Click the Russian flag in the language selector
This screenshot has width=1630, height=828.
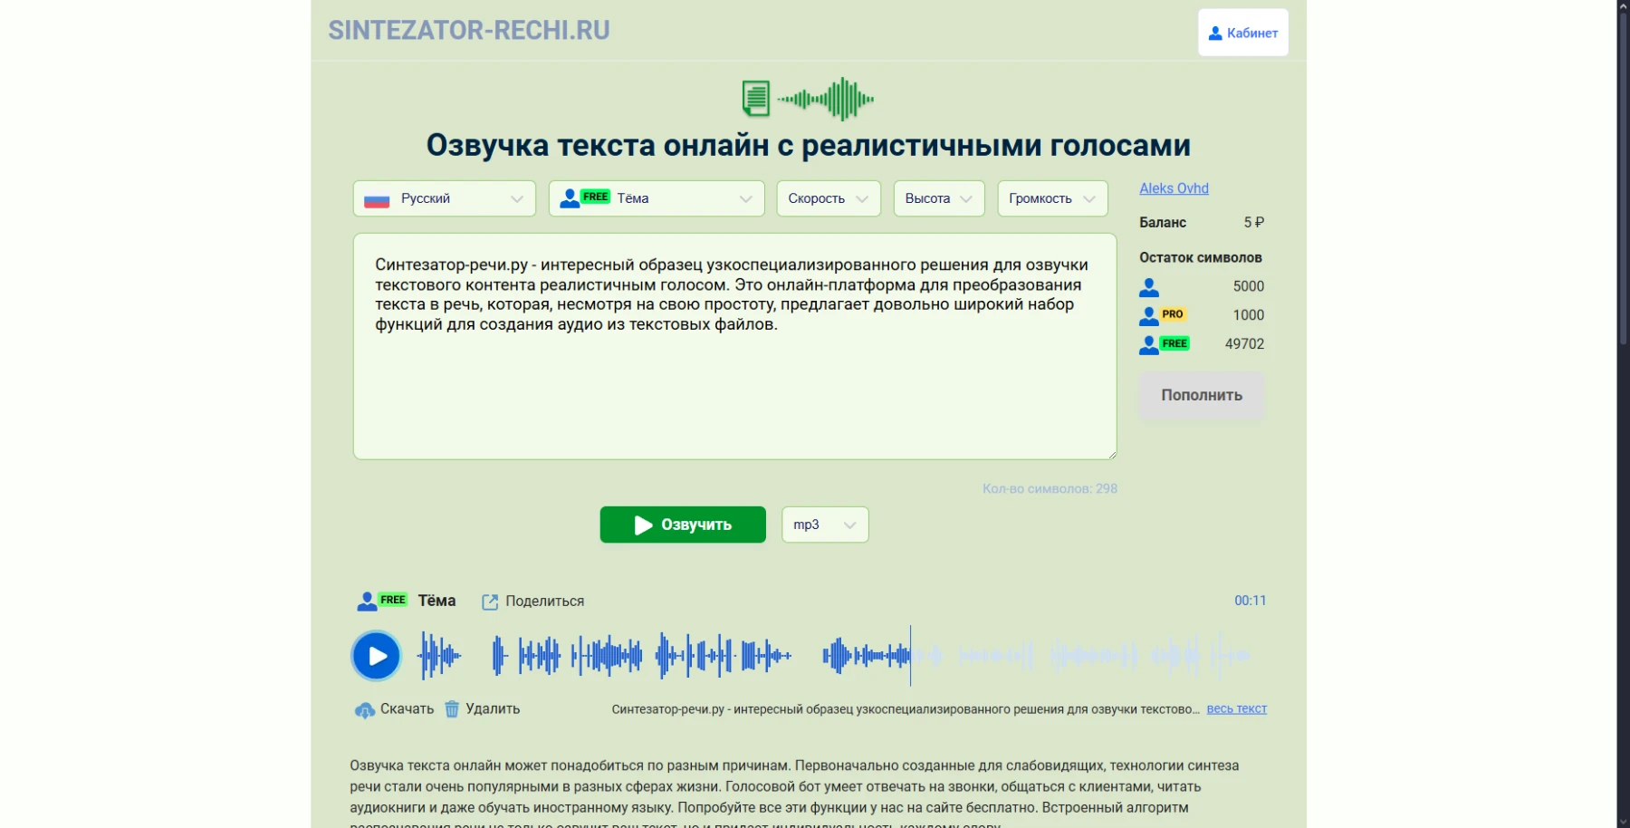(x=379, y=197)
